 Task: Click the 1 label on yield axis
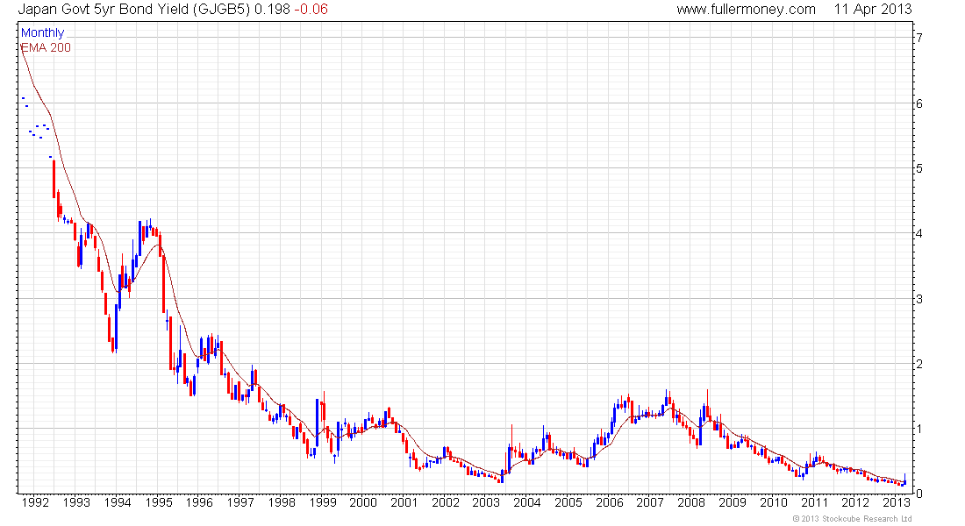tap(918, 429)
